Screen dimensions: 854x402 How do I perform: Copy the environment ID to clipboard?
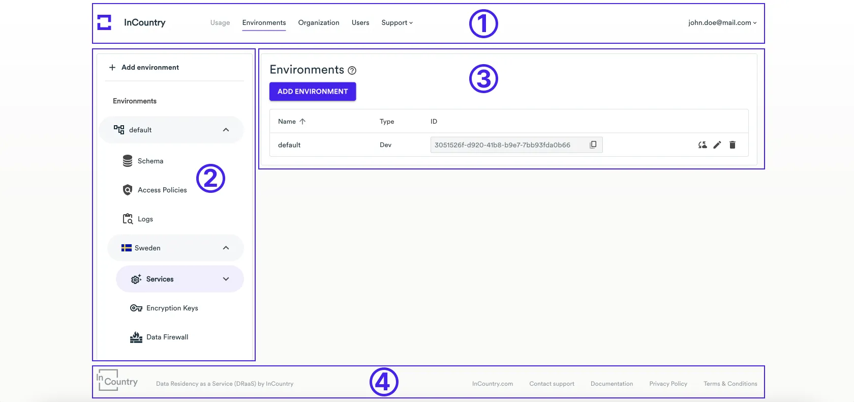[x=593, y=145]
